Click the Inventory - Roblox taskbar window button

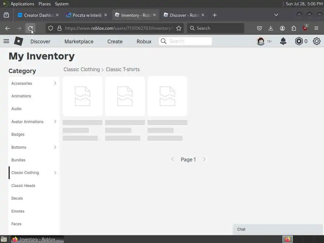click(37, 239)
